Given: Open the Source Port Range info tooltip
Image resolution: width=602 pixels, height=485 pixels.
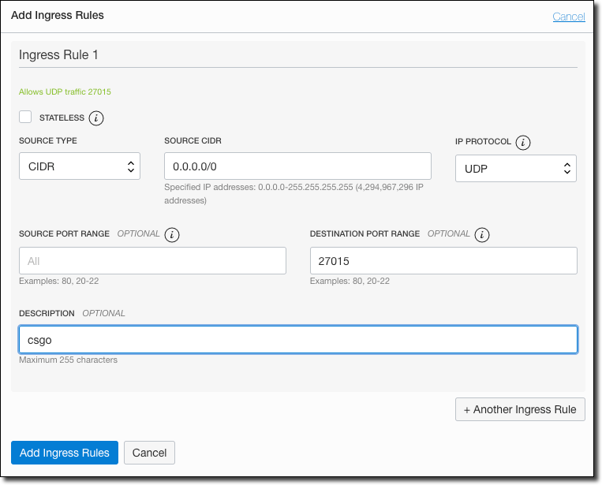Looking at the screenshot, I should click(x=172, y=235).
